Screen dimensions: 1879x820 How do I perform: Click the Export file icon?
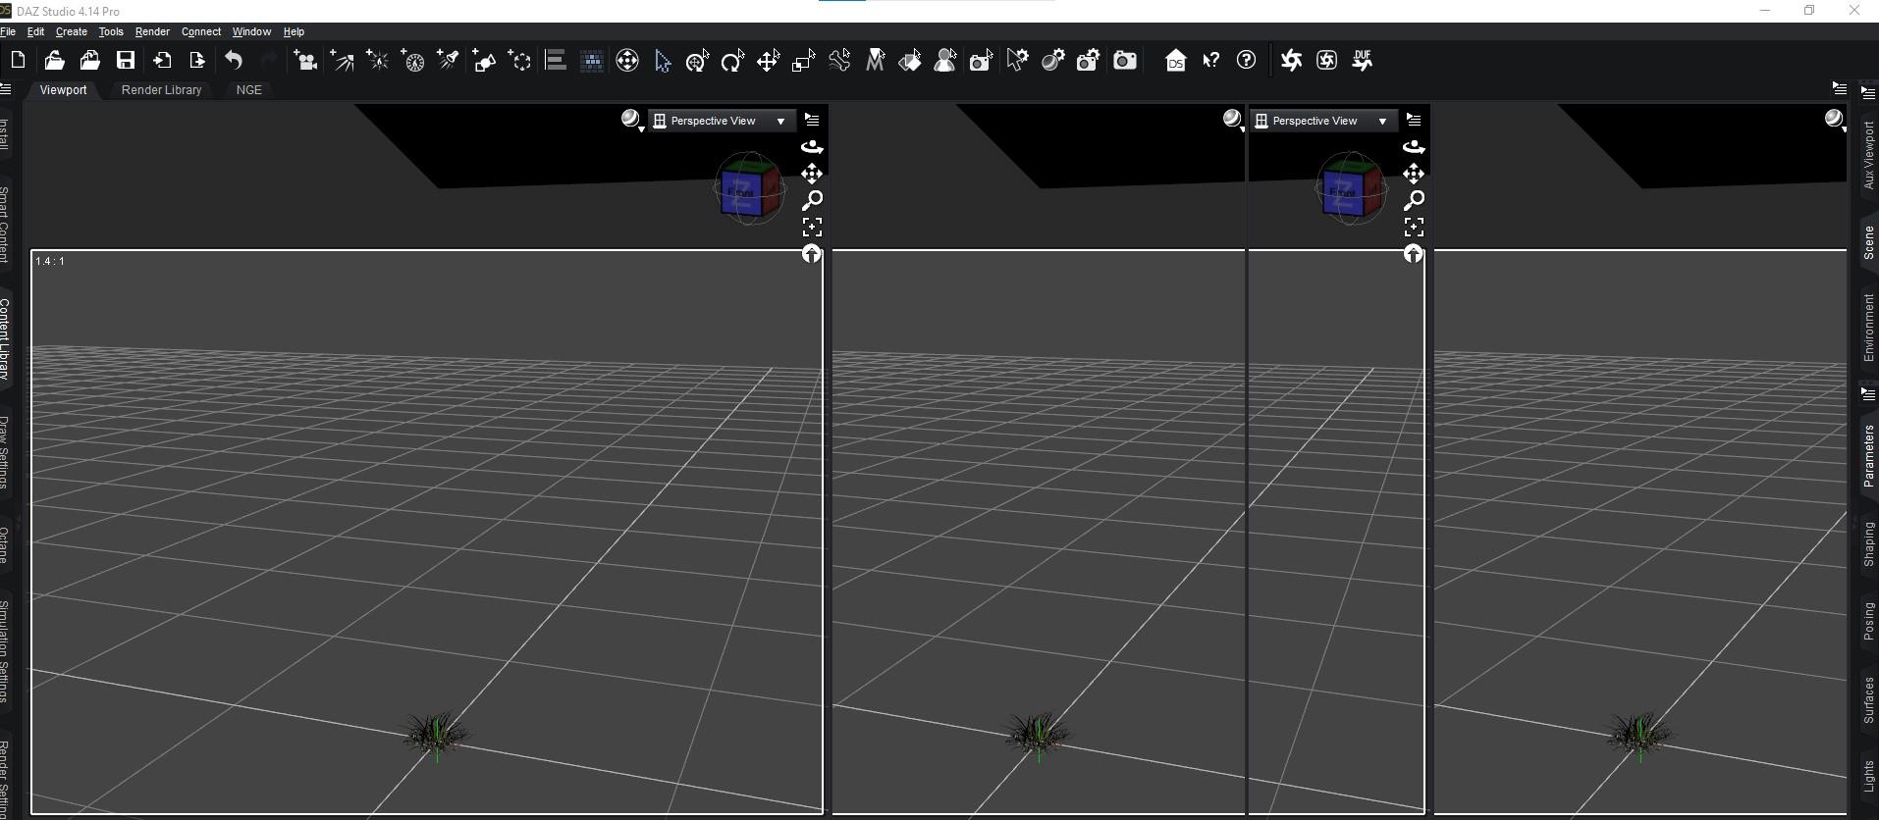(196, 61)
